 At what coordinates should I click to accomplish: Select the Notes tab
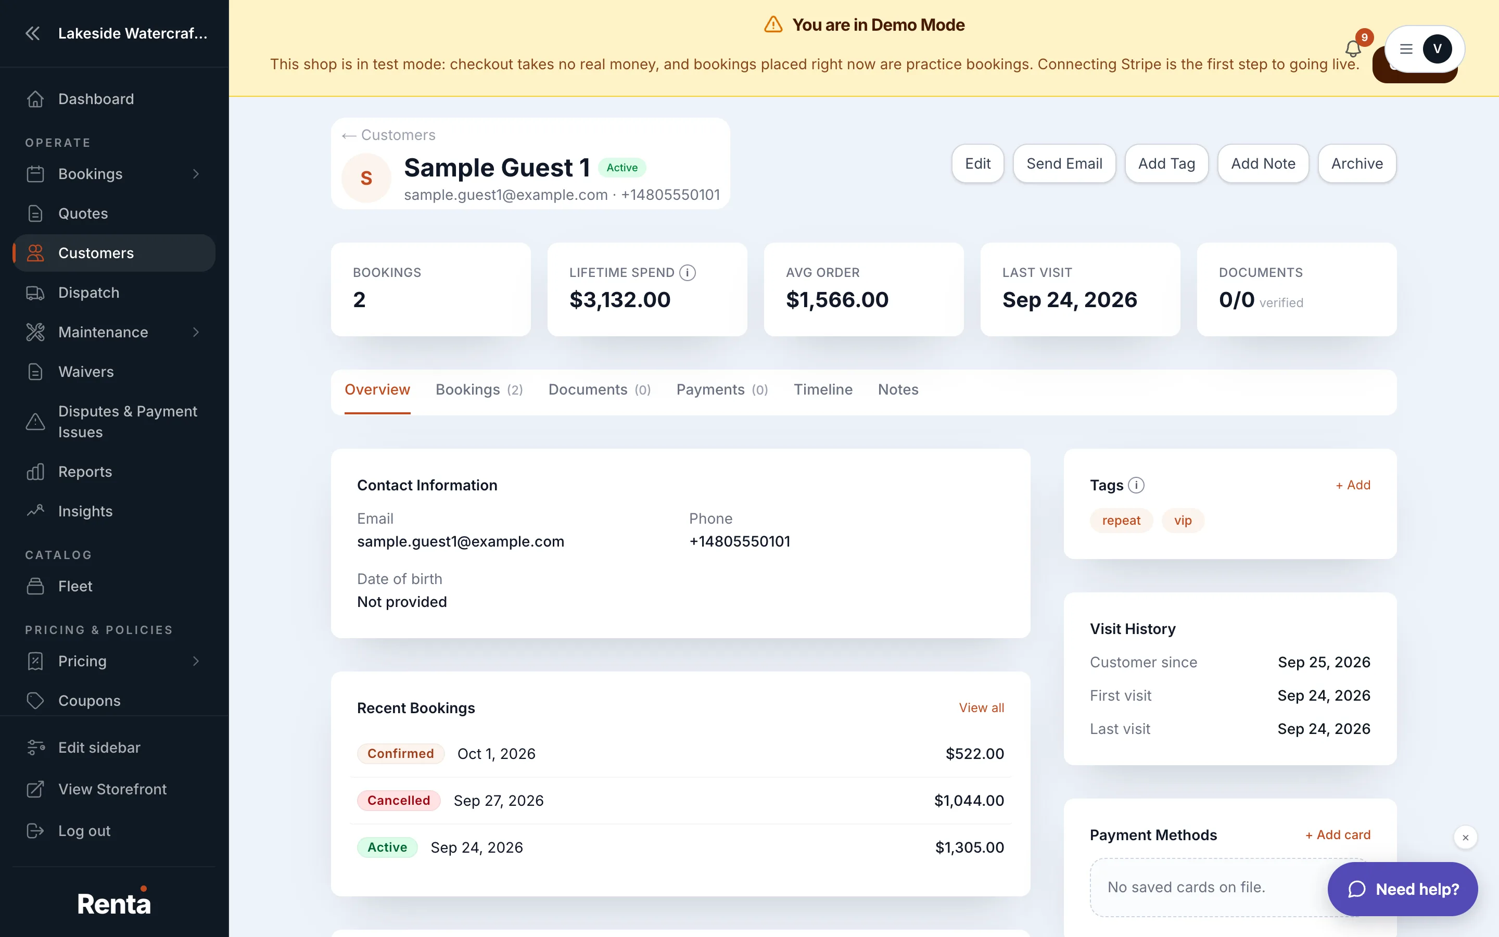[x=898, y=390]
